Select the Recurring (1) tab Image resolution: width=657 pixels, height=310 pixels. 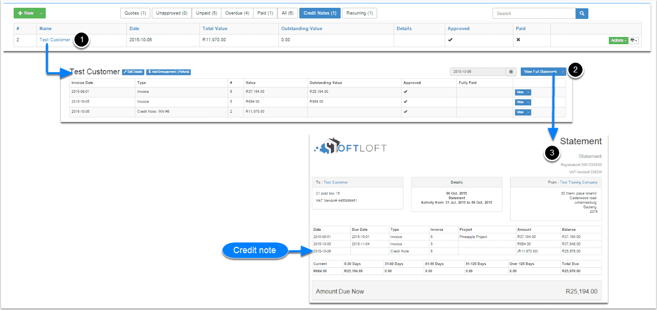pyautogui.click(x=360, y=13)
